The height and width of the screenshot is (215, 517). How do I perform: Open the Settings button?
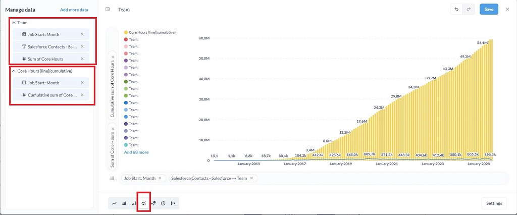click(x=494, y=203)
